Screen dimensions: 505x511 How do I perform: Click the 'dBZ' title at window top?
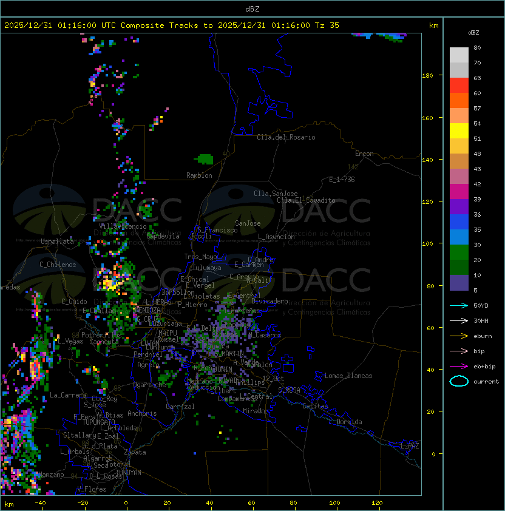[x=252, y=8]
